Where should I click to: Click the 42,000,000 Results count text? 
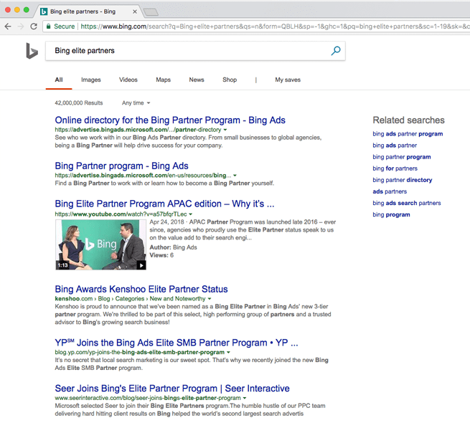click(x=78, y=103)
